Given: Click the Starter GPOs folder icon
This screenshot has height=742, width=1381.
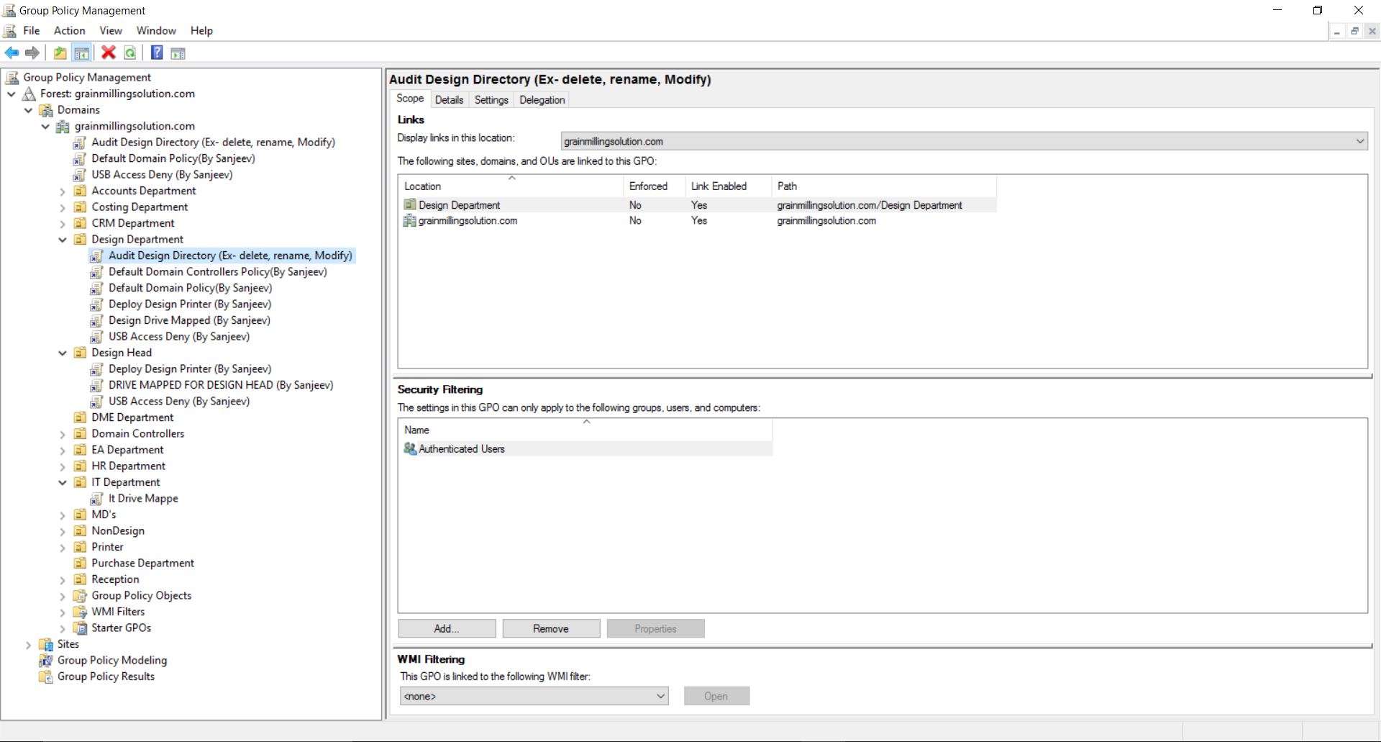Looking at the screenshot, I should tap(81, 628).
